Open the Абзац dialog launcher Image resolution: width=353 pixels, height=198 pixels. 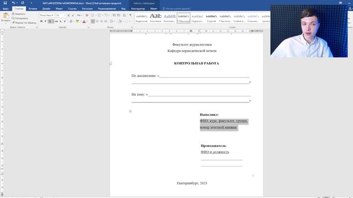point(132,27)
